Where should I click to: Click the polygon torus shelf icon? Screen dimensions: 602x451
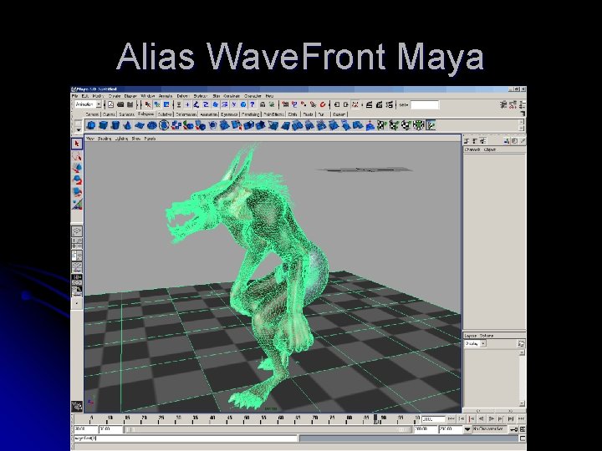click(152, 125)
